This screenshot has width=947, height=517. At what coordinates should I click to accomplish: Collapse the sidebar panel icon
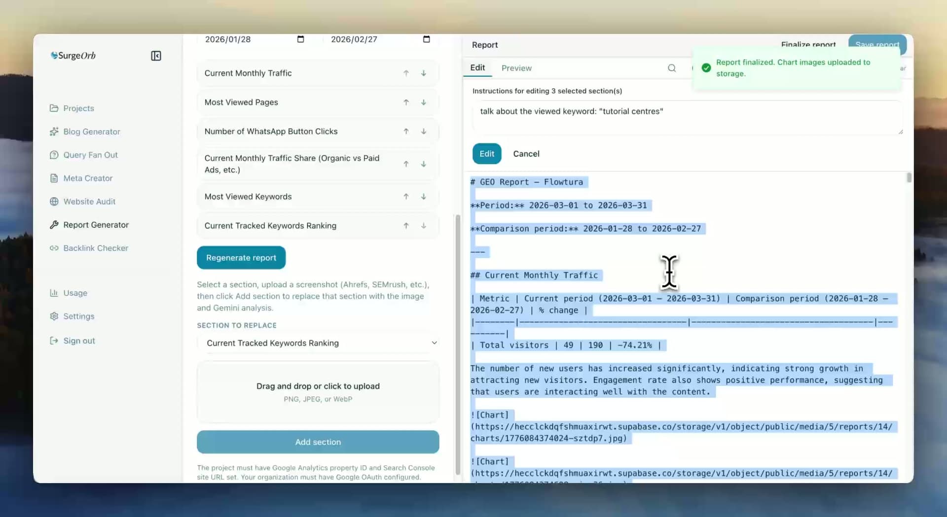pos(156,56)
